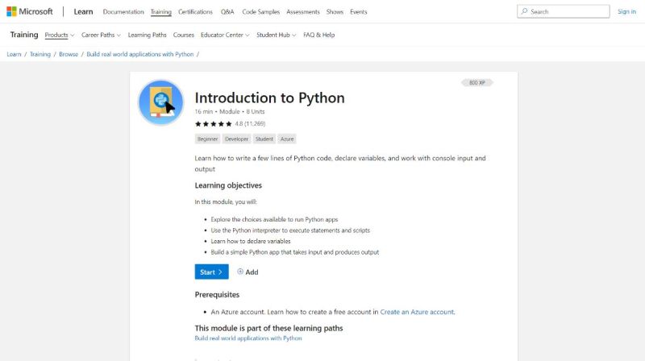This screenshot has width=645, height=361.
Task: Click breadcrumb Build real world applications with Python
Action: point(139,54)
